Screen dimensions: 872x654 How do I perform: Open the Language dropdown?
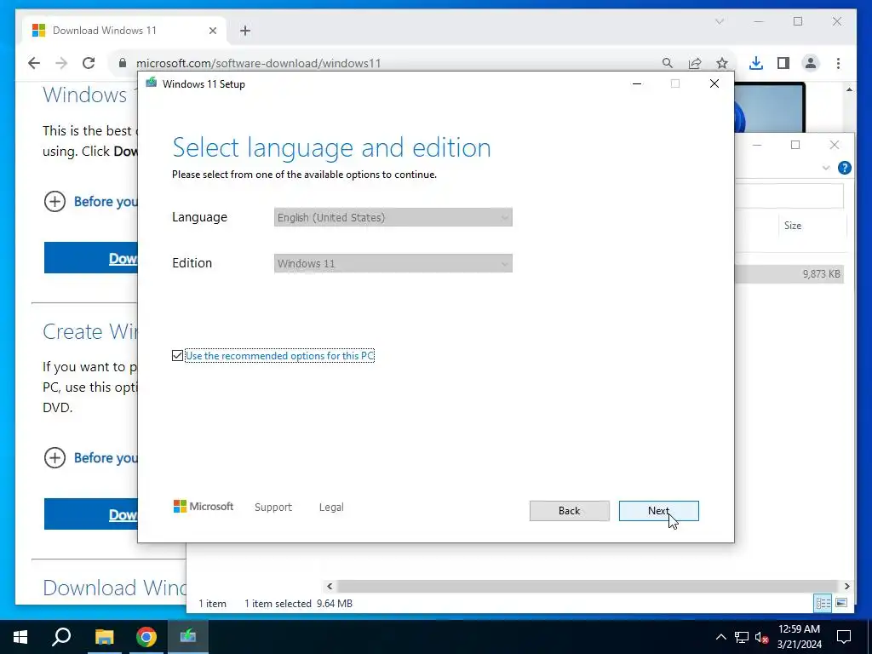pos(393,217)
